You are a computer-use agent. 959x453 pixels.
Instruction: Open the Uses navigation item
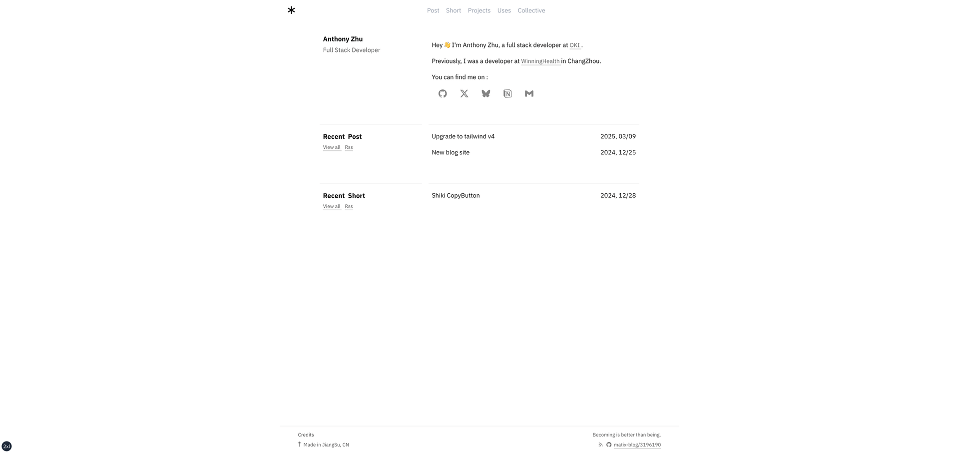[504, 10]
